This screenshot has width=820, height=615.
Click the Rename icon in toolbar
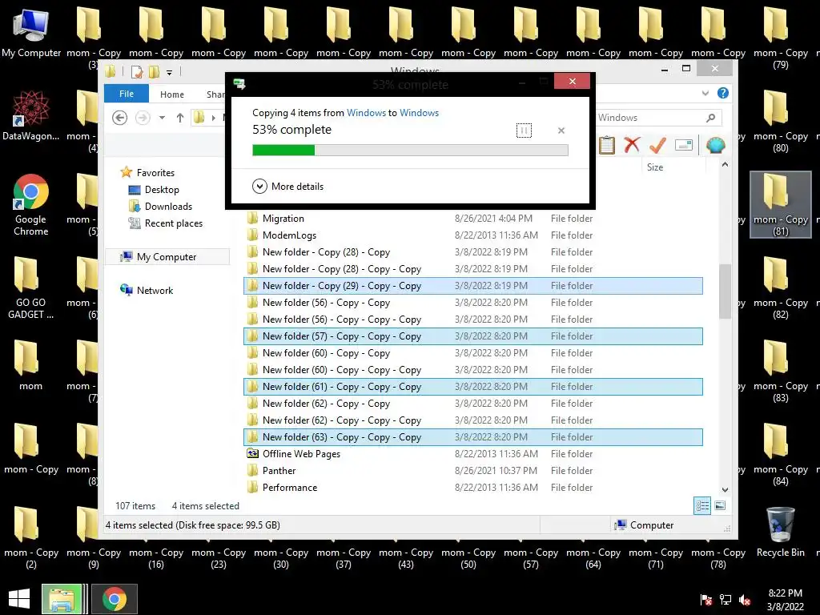684,145
